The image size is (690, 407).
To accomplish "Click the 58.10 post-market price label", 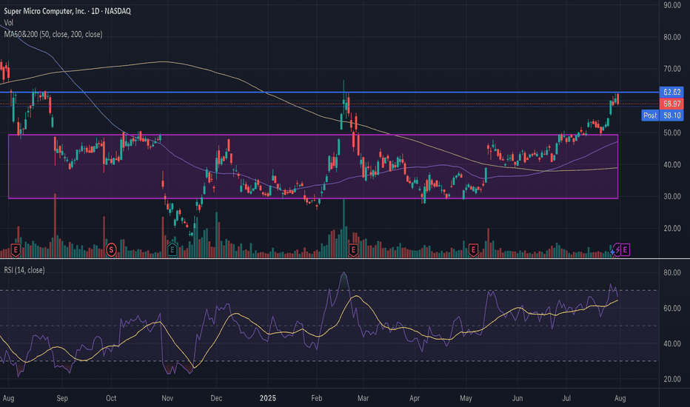I will (671, 115).
